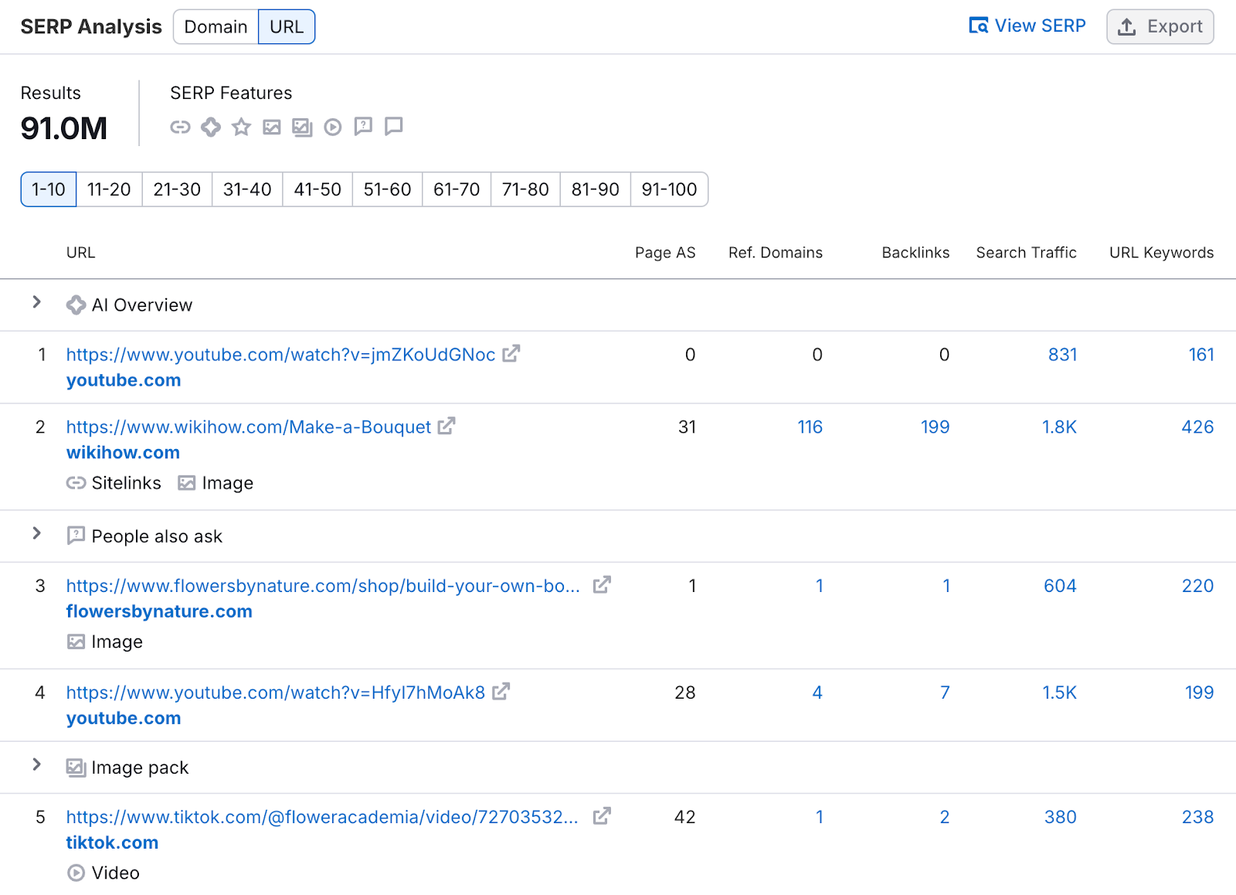
Task: Click the View SERP button
Action: 1027,26
